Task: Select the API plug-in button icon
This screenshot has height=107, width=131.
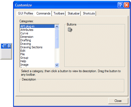Action: coord(70,30)
